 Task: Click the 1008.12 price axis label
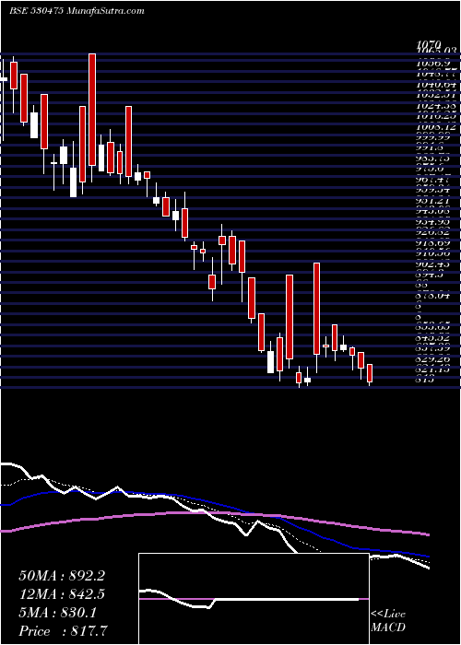click(437, 127)
